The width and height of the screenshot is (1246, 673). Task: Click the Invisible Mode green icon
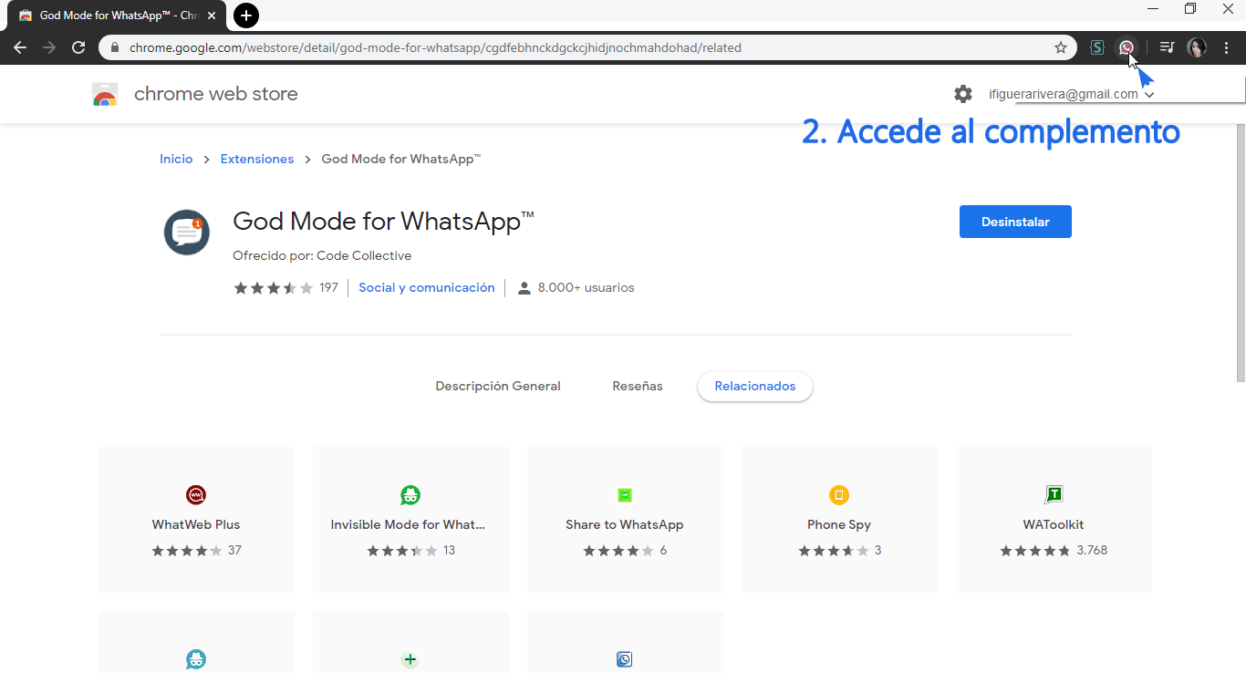pyautogui.click(x=410, y=495)
